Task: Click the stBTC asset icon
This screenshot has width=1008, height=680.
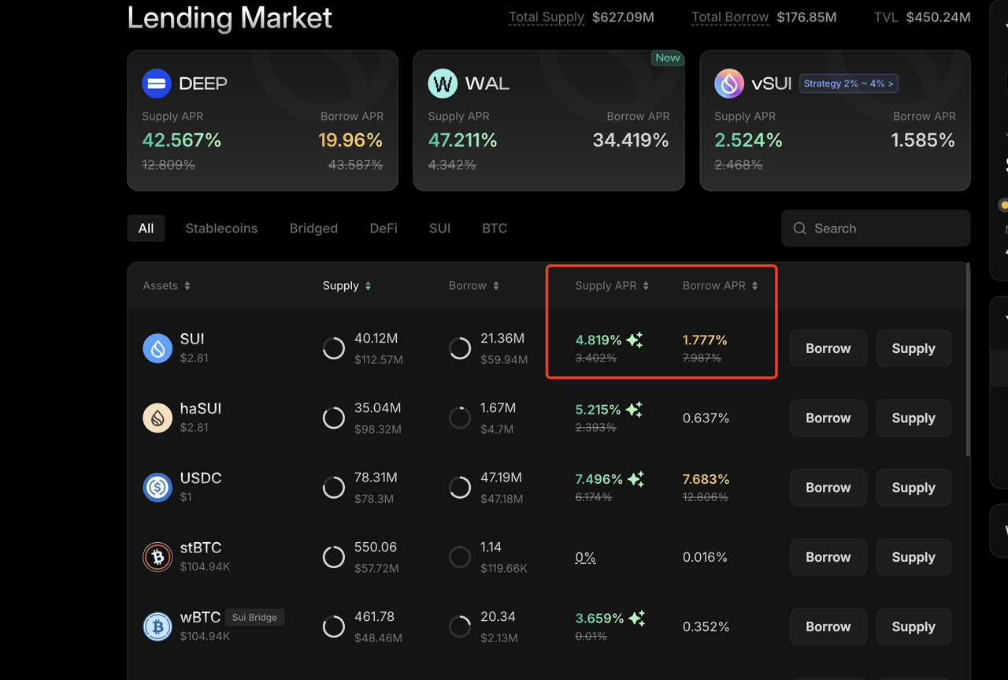Action: (157, 557)
